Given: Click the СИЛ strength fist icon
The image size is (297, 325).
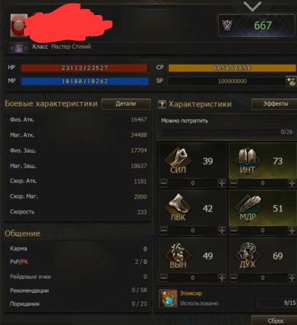Looking at the screenshot, I should (178, 159).
